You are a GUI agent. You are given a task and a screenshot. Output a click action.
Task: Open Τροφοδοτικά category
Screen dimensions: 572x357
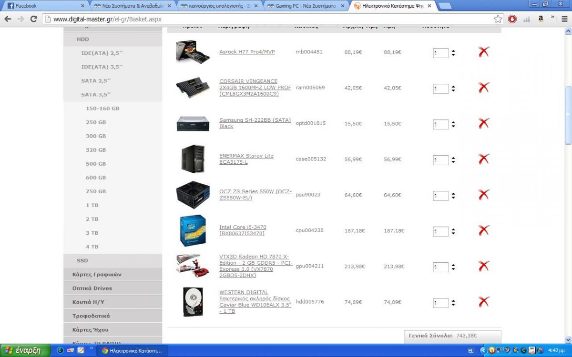coord(112,316)
